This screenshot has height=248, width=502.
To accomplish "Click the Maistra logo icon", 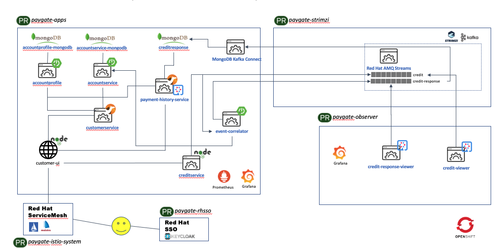I will (x=46, y=226).
